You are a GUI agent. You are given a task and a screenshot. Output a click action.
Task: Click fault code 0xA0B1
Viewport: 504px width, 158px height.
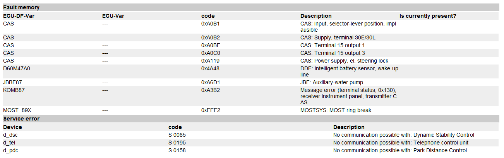click(x=211, y=24)
